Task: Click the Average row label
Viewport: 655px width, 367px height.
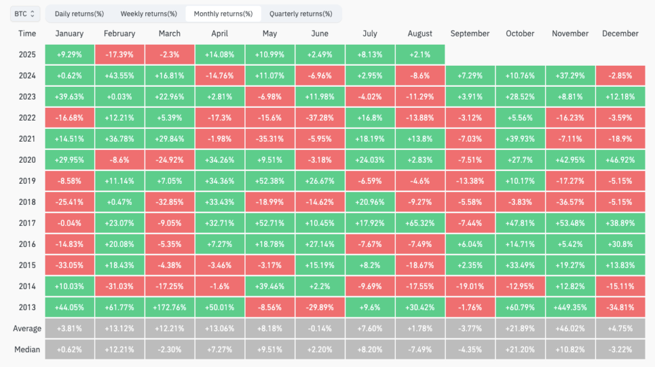Action: [27, 328]
